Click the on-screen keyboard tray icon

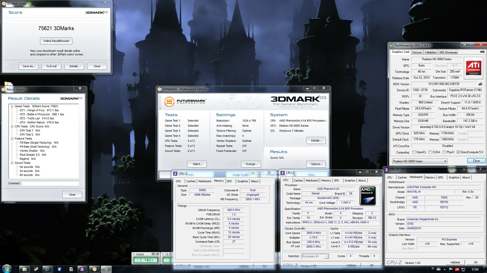(x=439, y=269)
